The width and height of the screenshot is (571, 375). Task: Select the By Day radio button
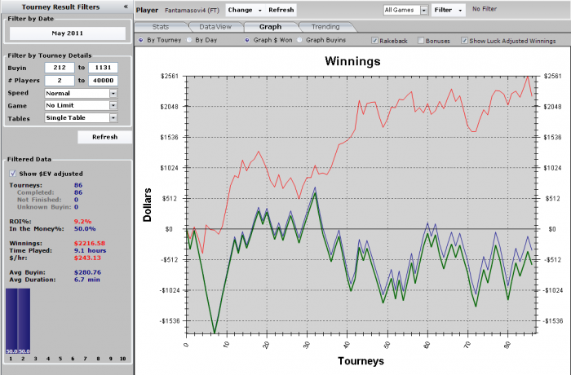coord(189,40)
